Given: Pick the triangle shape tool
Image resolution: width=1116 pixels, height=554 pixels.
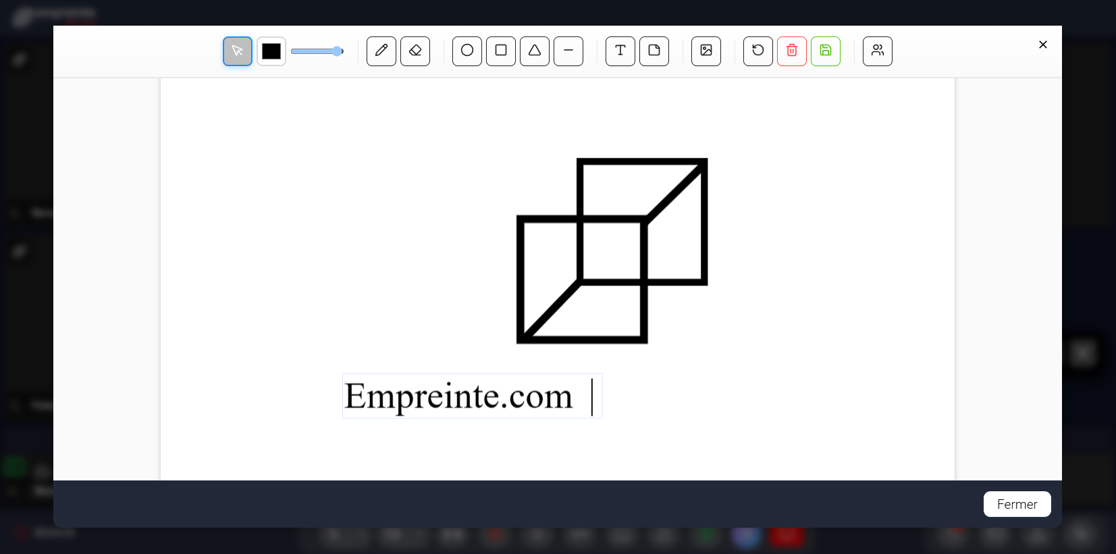Looking at the screenshot, I should 535,51.
